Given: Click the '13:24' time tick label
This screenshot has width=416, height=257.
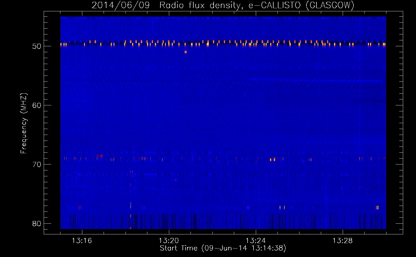Looking at the screenshot, I should [256, 241].
